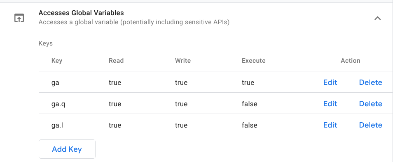
Task: Click the Accesses Global Variables title
Action: coord(81,13)
